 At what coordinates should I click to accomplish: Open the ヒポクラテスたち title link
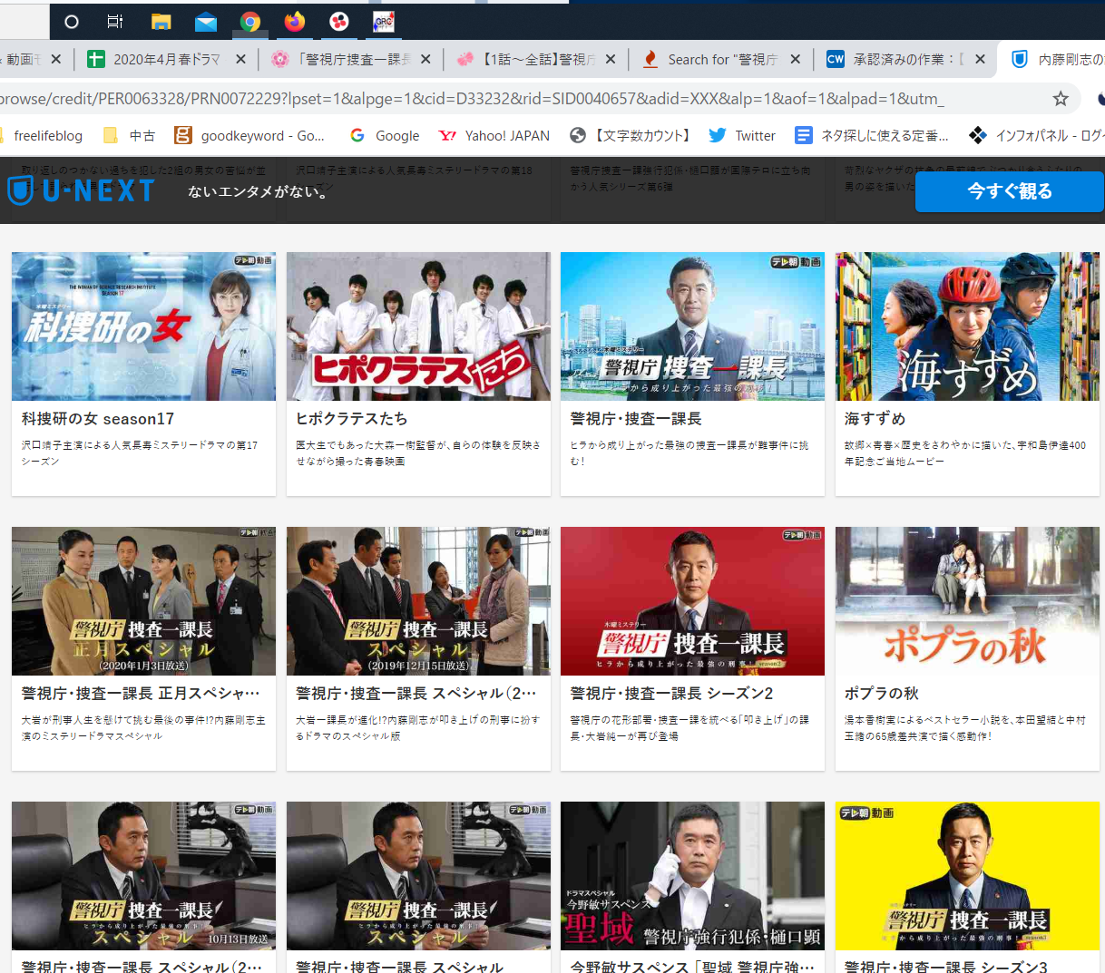[352, 419]
